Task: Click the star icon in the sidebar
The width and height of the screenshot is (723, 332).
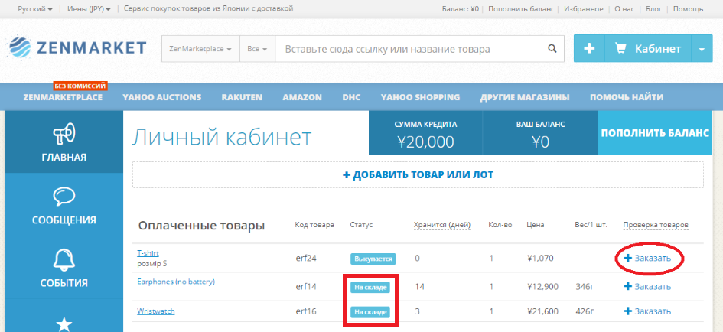Action: click(64, 324)
